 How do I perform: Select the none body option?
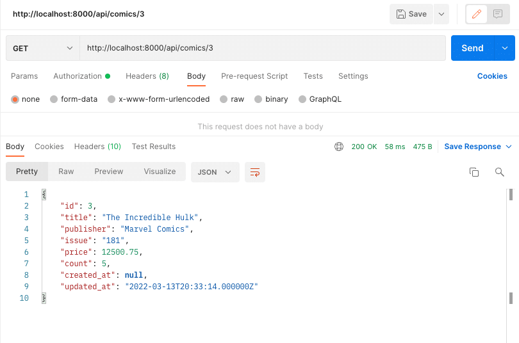(25, 99)
